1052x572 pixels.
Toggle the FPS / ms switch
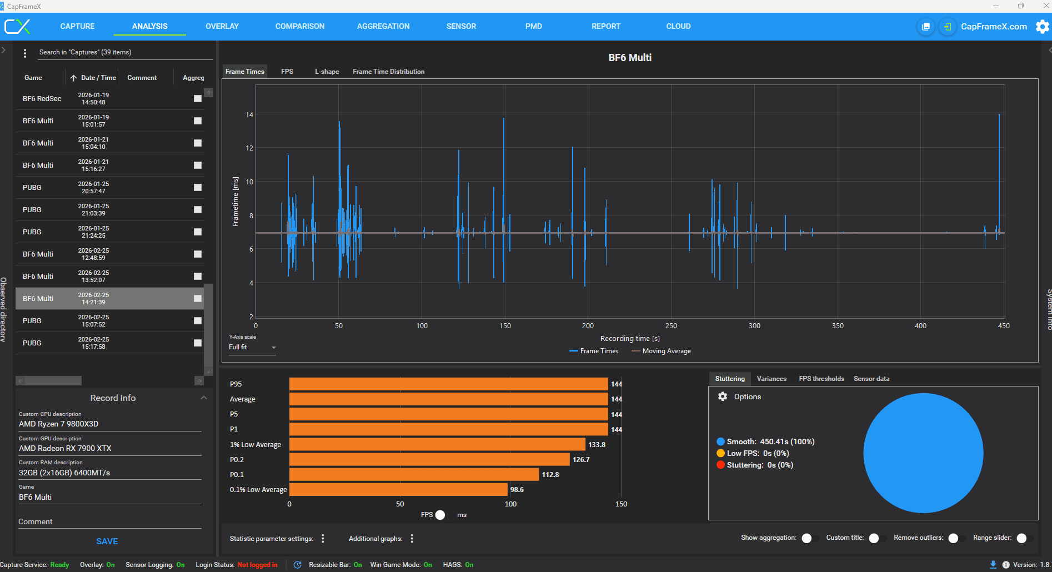[x=445, y=515]
